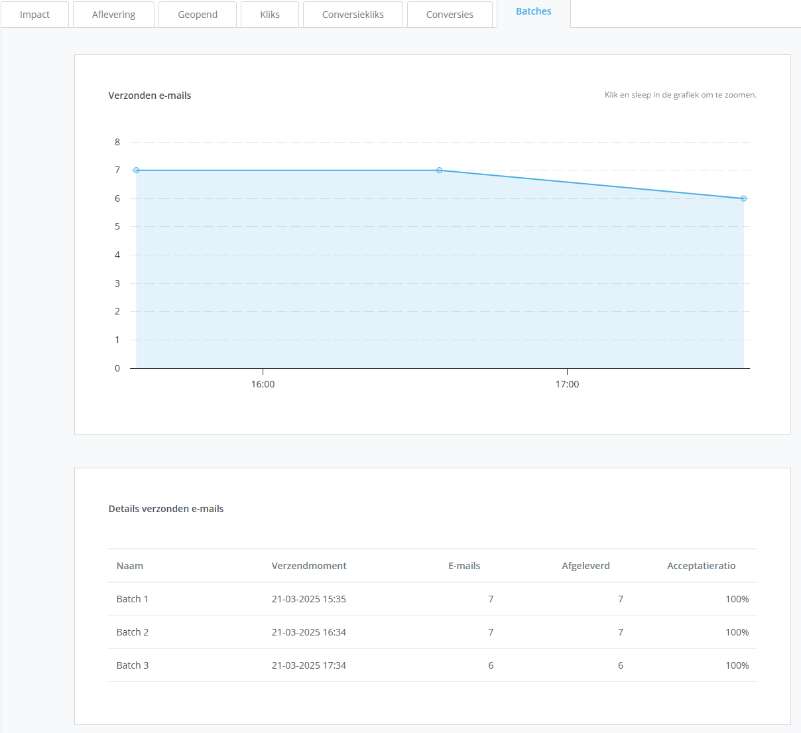Click the 16:00 label on the x-axis
The image size is (801, 733).
click(263, 384)
